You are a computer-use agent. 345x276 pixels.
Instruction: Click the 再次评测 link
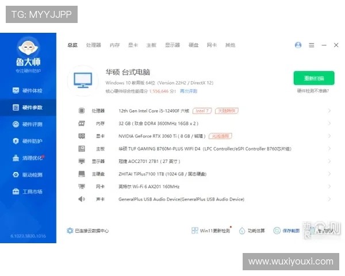coord(189,91)
